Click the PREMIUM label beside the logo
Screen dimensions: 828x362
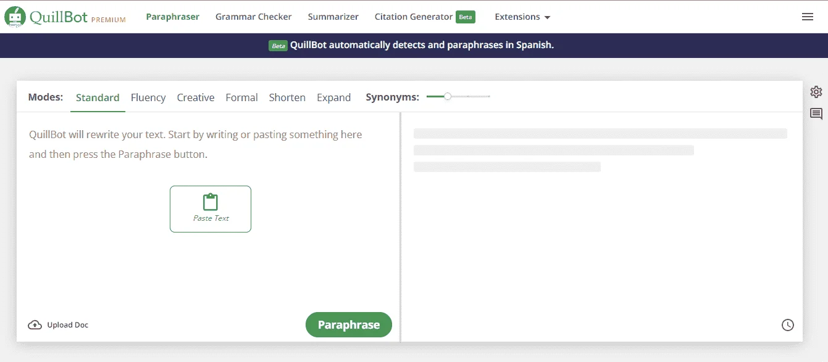tap(109, 20)
